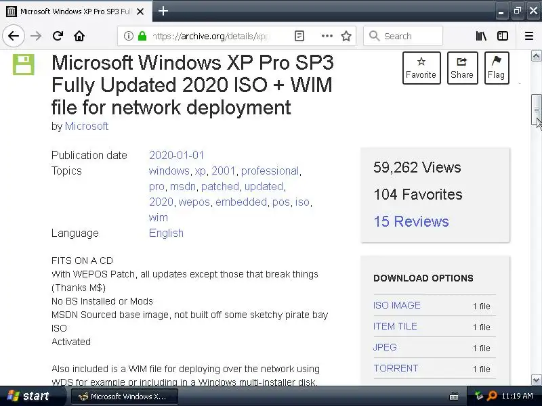Image resolution: width=542 pixels, height=406 pixels.
Task: Open the iso topic link
Action: (302, 202)
